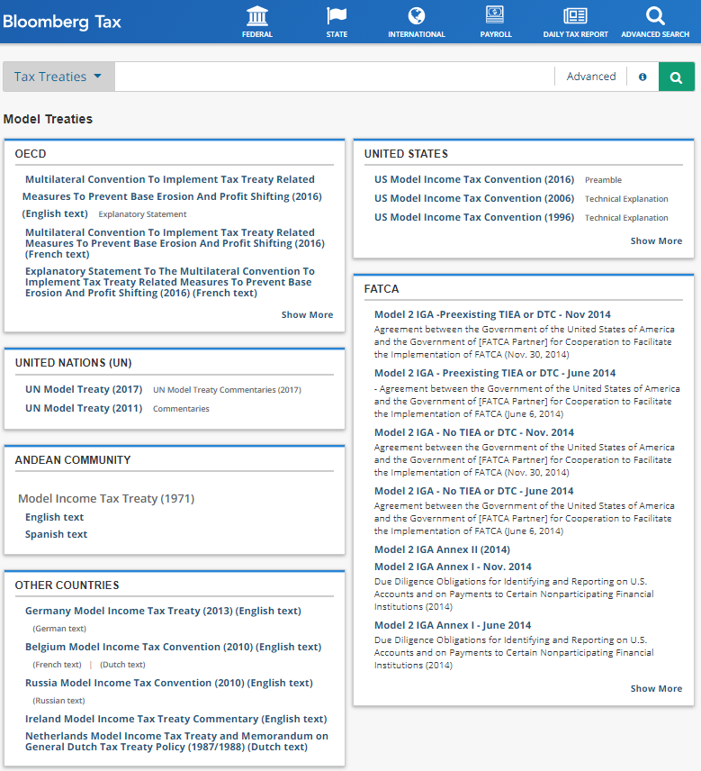Open US Model Income Tax Convention (2016)
701x771 pixels.
(x=473, y=179)
